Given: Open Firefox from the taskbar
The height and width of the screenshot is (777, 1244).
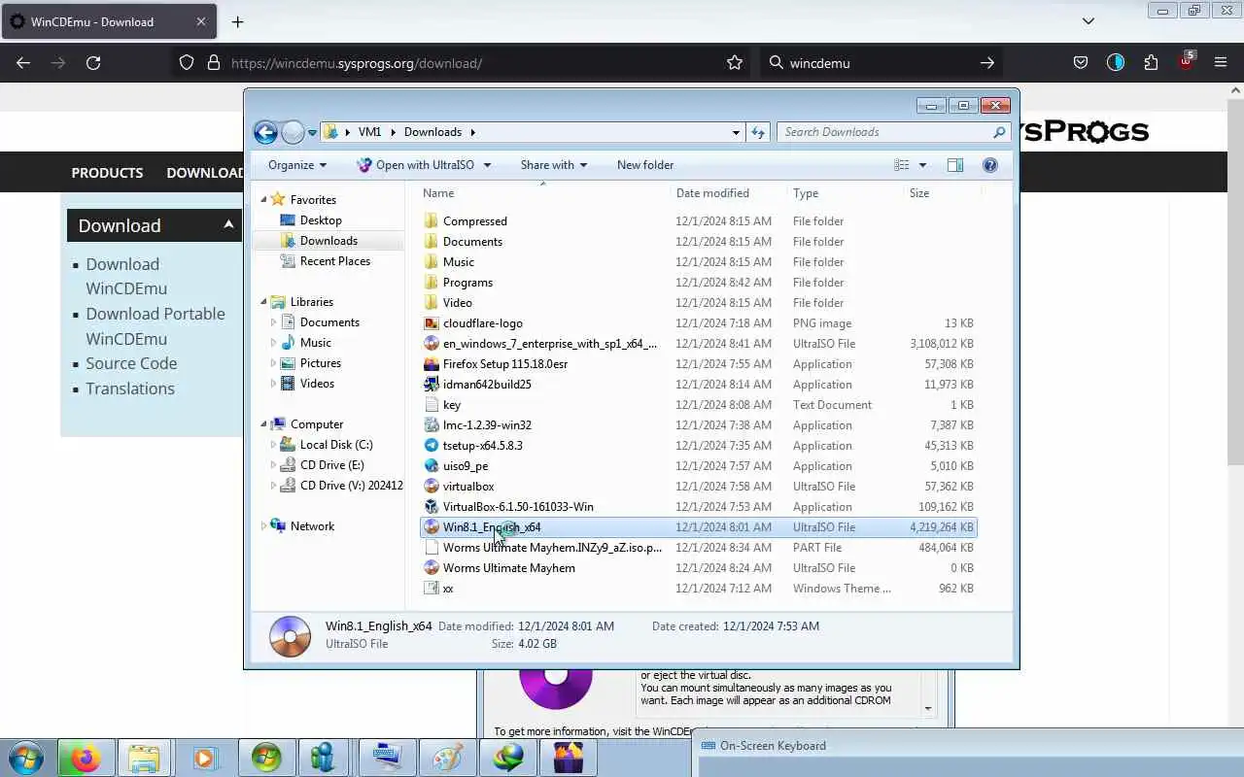Looking at the screenshot, I should click(x=86, y=758).
